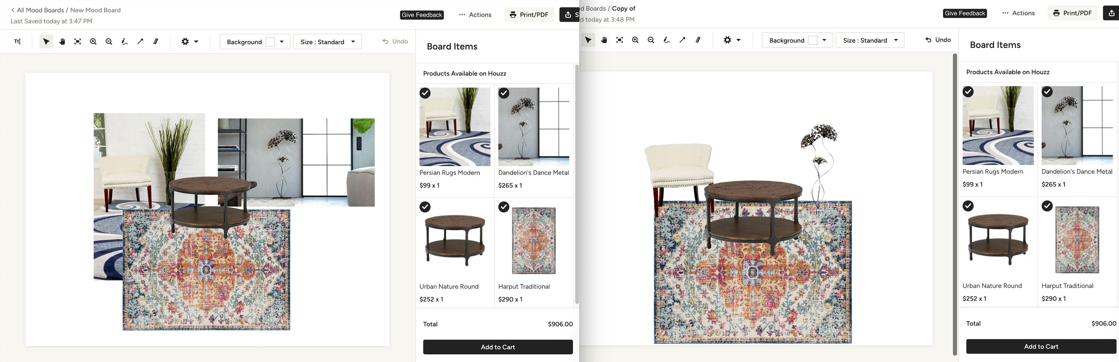Select the Arrow line tool in New Mood Board window
Viewport: 1119px width, 362px height.
point(140,42)
